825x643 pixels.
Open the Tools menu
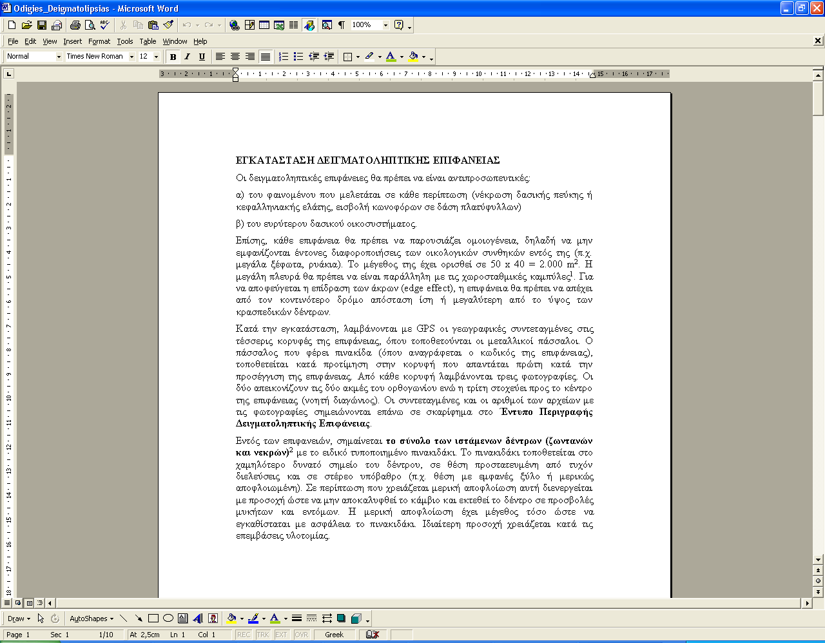tap(125, 41)
